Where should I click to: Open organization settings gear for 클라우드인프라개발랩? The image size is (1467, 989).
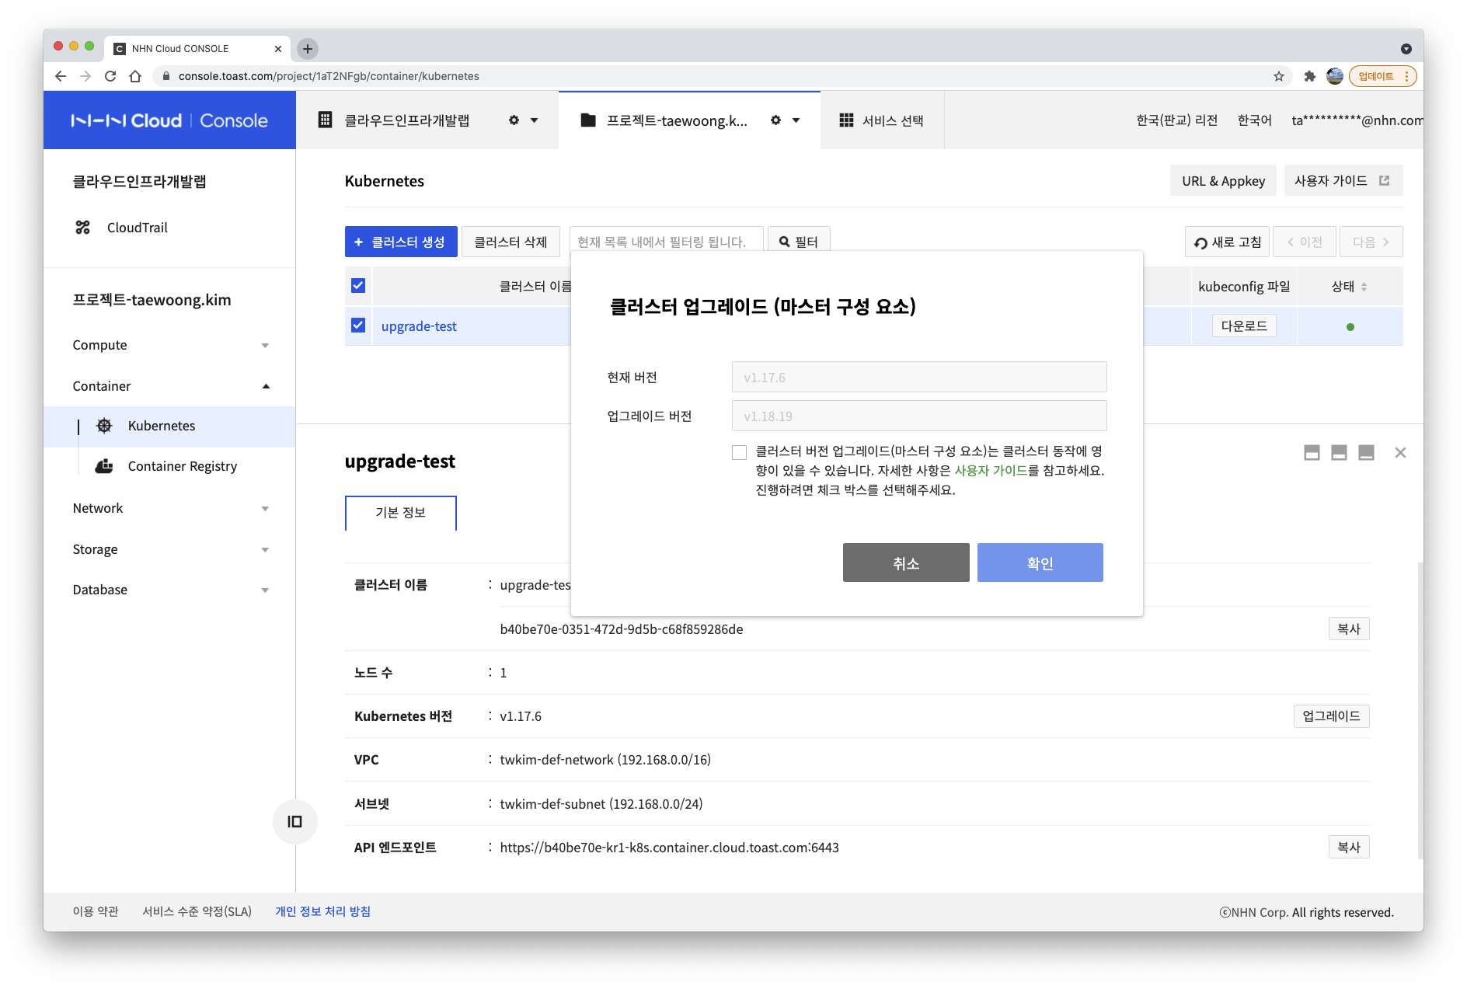(x=514, y=120)
